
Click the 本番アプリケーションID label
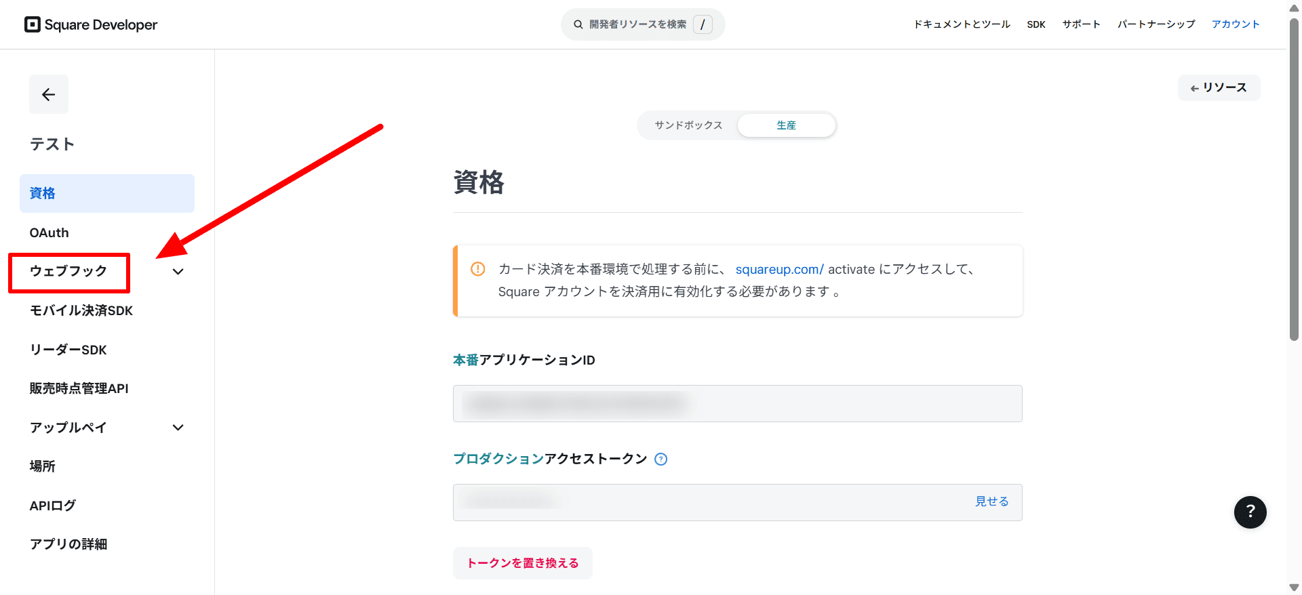click(524, 360)
